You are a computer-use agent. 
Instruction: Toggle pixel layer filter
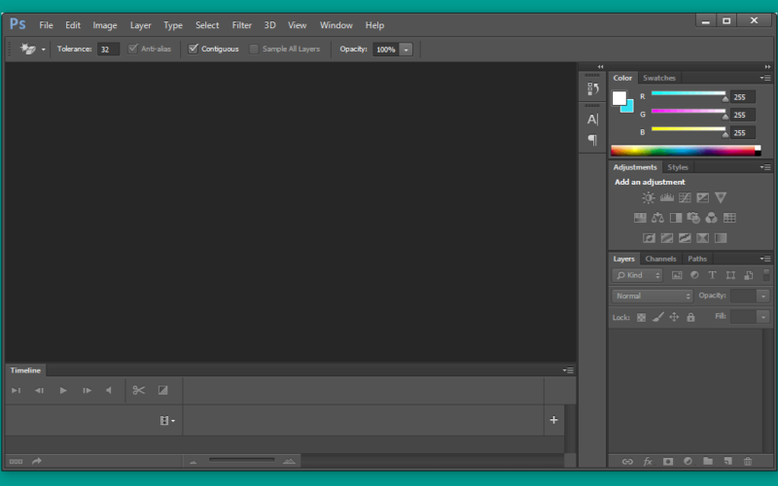coord(677,275)
